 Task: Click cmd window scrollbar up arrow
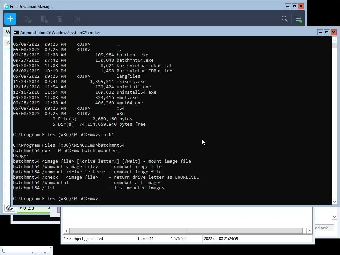pos(334,40)
